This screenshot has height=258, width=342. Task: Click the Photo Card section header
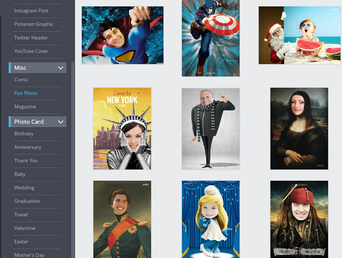pos(37,122)
